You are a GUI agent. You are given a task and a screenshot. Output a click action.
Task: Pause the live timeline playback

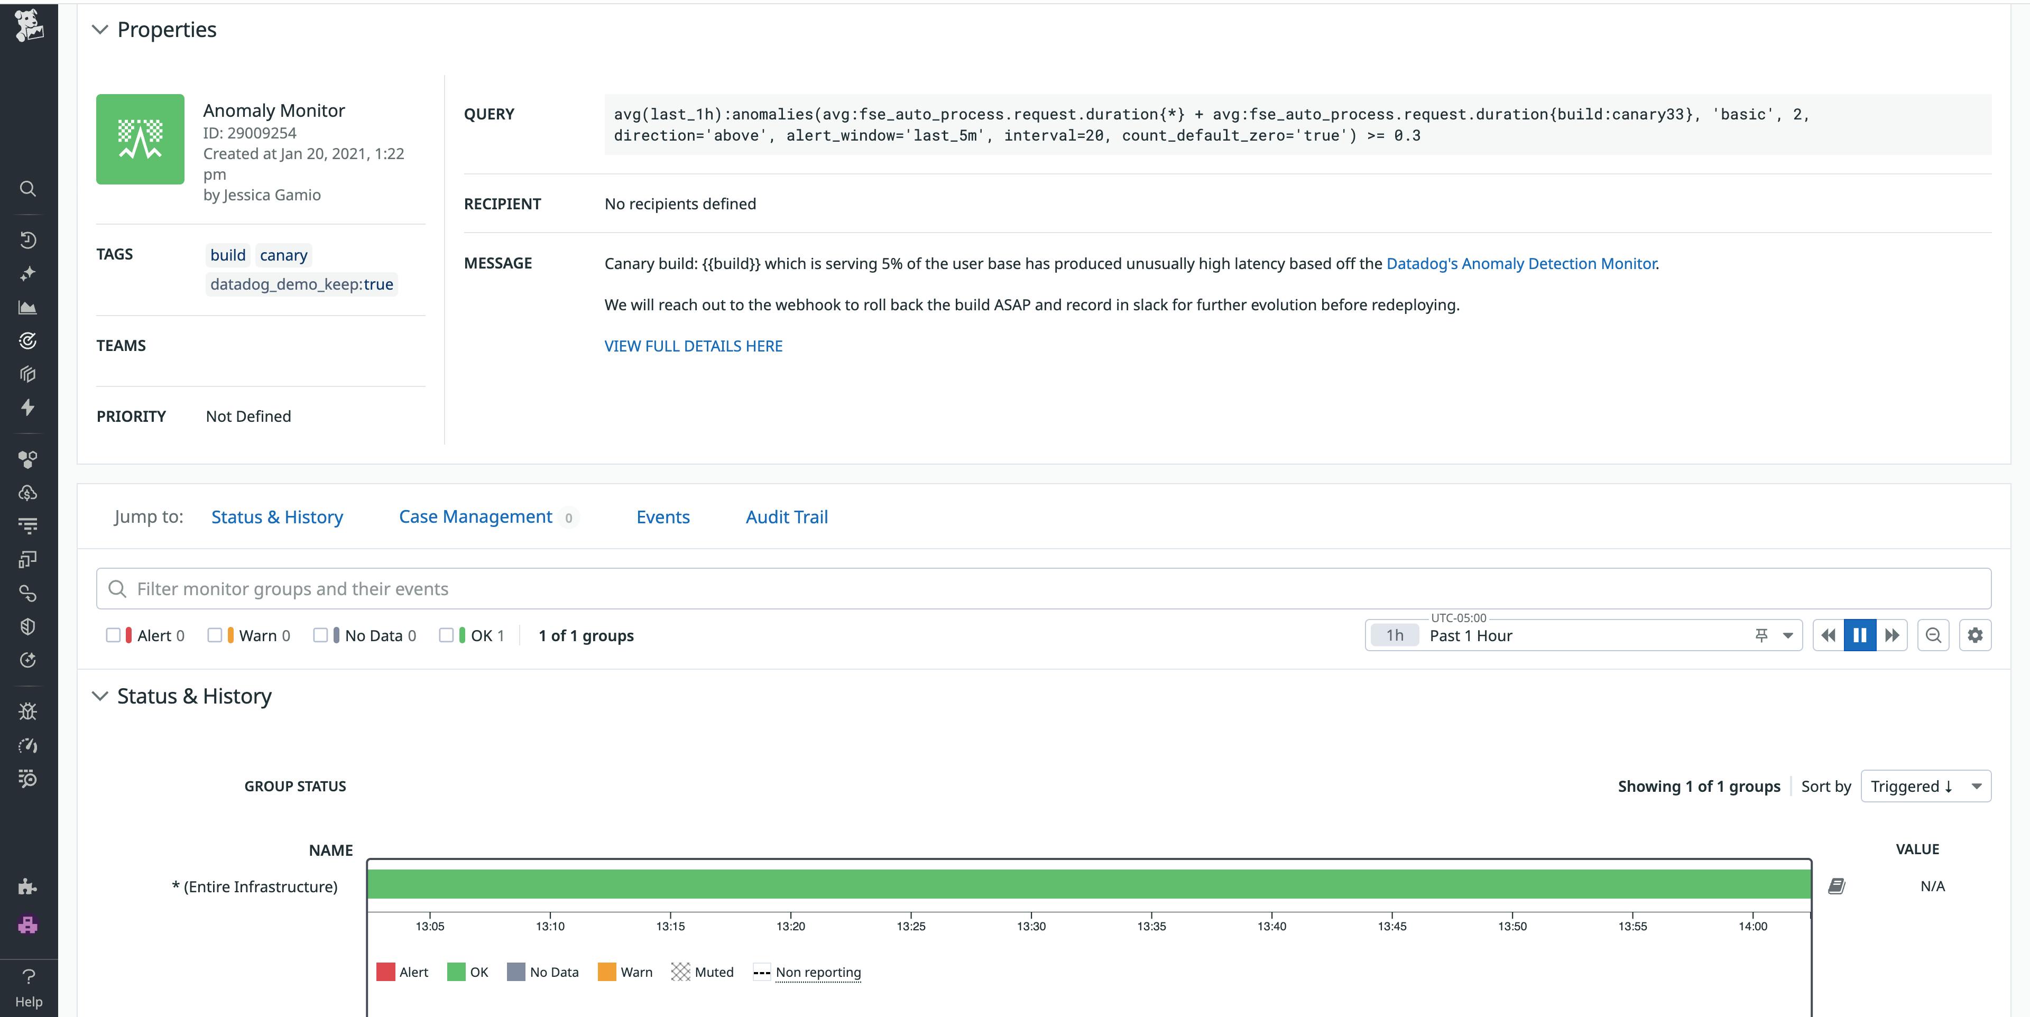click(x=1861, y=635)
